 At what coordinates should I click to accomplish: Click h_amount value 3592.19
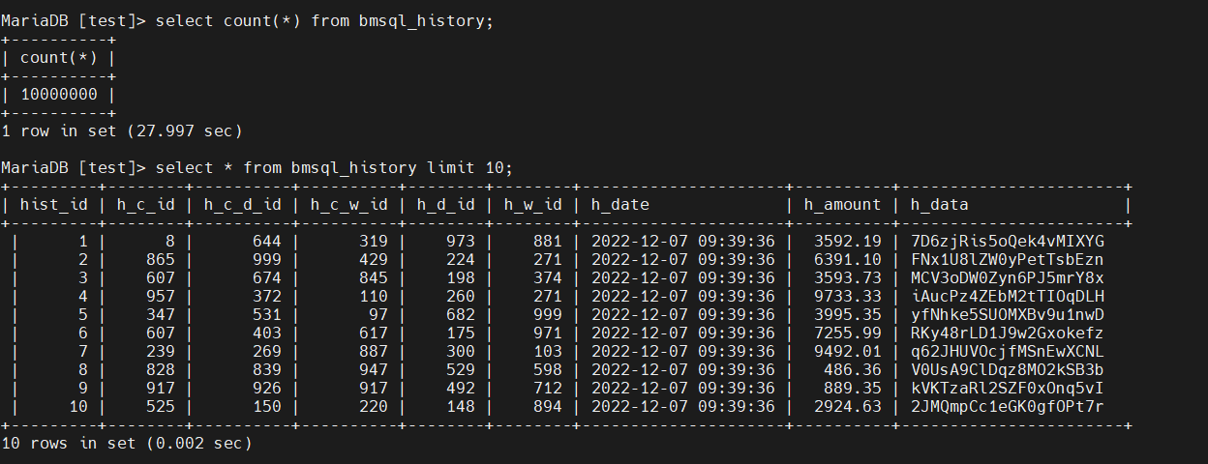pos(848,242)
